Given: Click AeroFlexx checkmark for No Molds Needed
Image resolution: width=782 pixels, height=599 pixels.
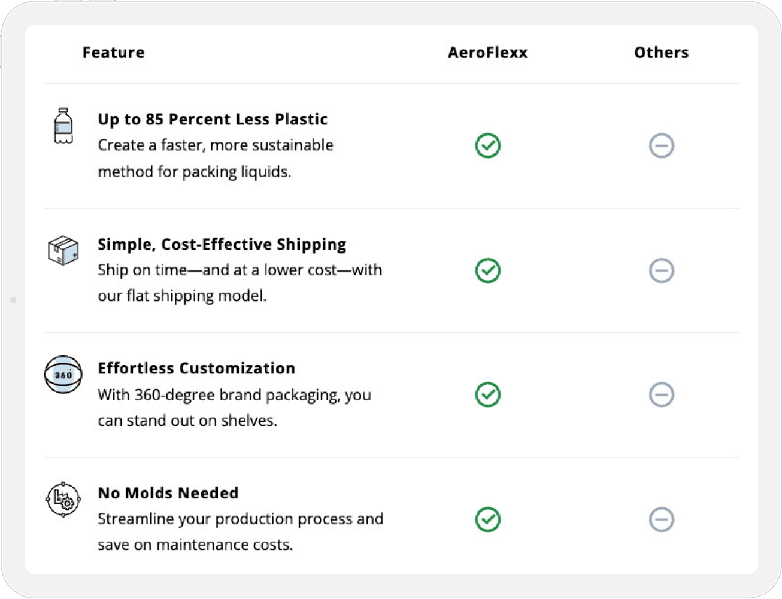Looking at the screenshot, I should (488, 519).
